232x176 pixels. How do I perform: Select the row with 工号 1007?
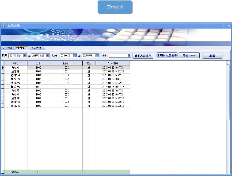click(67, 79)
